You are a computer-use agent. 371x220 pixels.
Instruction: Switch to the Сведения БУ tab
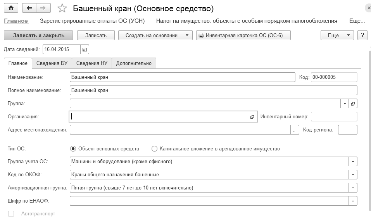click(x=52, y=63)
